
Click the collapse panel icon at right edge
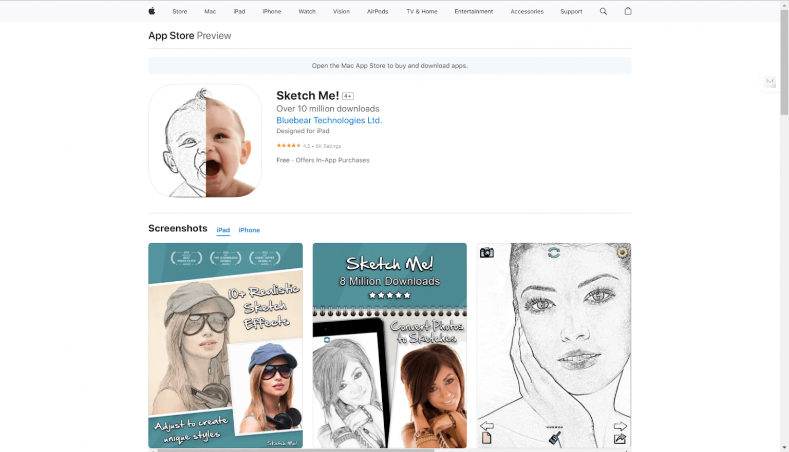pos(769,81)
